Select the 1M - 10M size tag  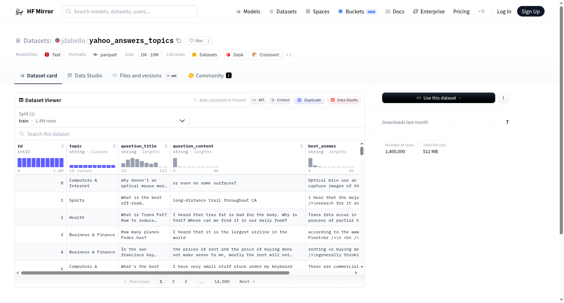[149, 55]
